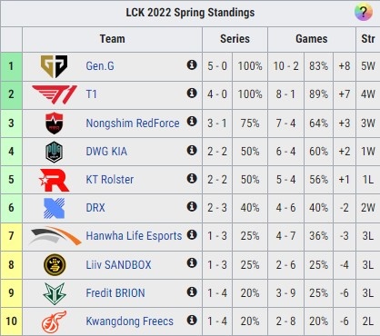Open the info icon next to Gen.G

(192, 64)
